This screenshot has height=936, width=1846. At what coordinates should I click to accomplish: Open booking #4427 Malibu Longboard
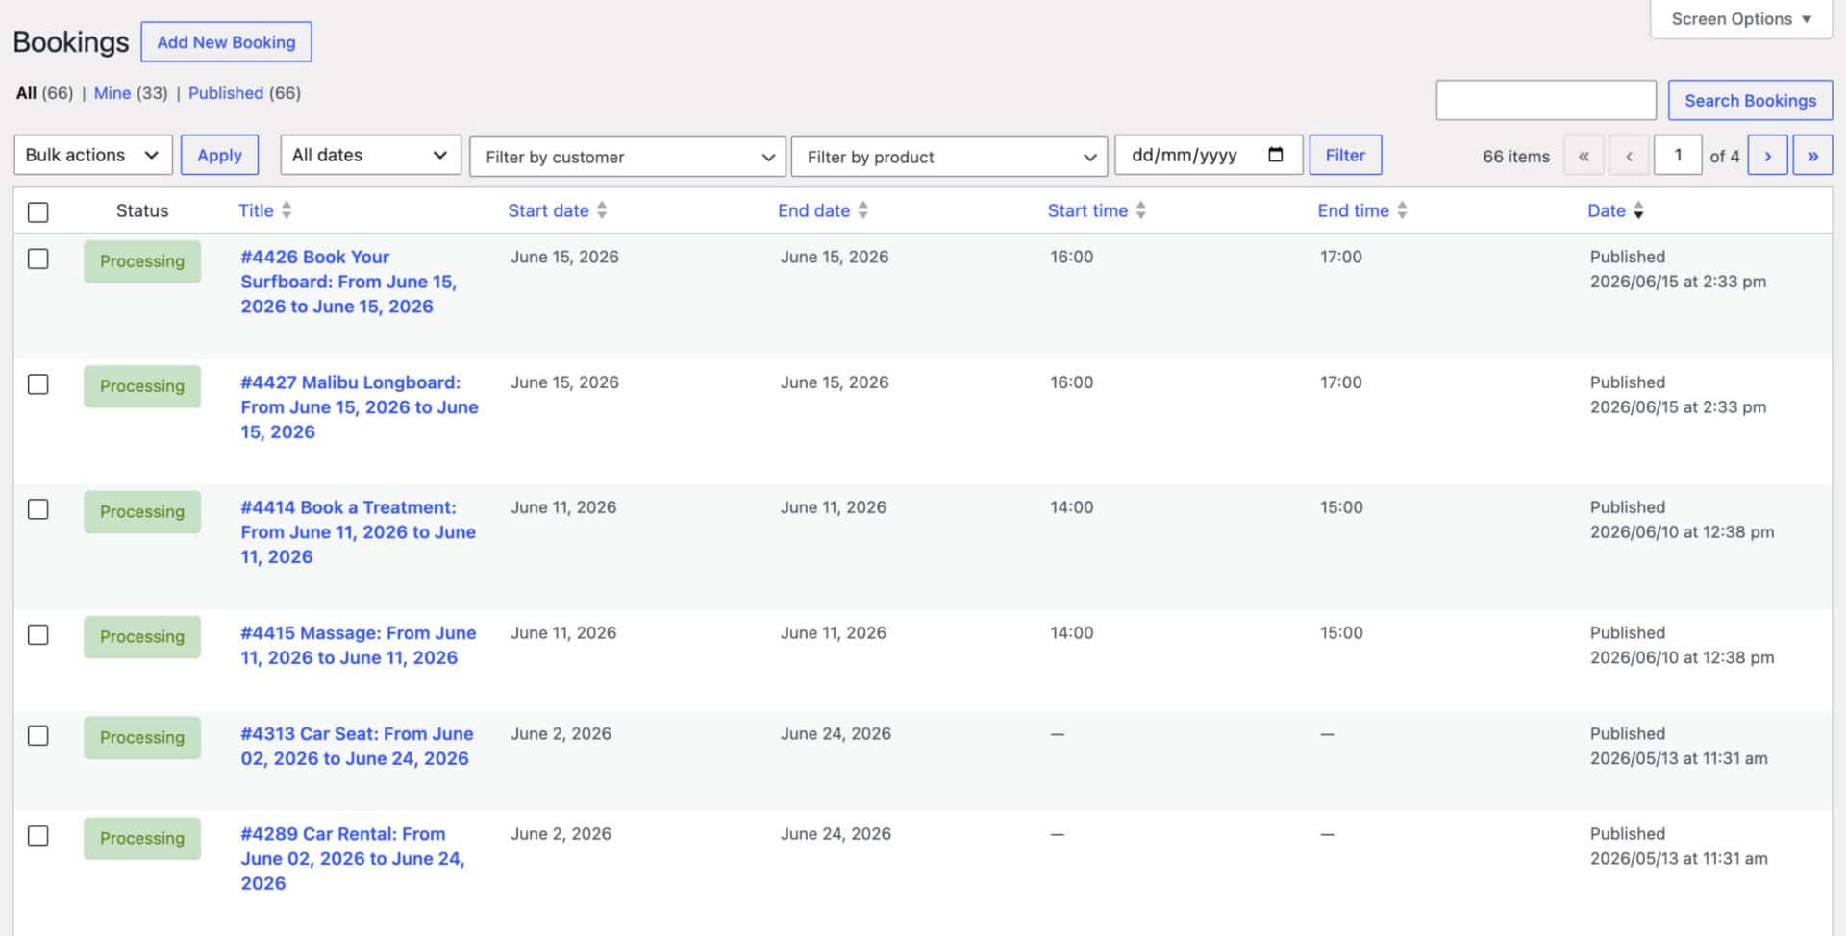coord(359,407)
